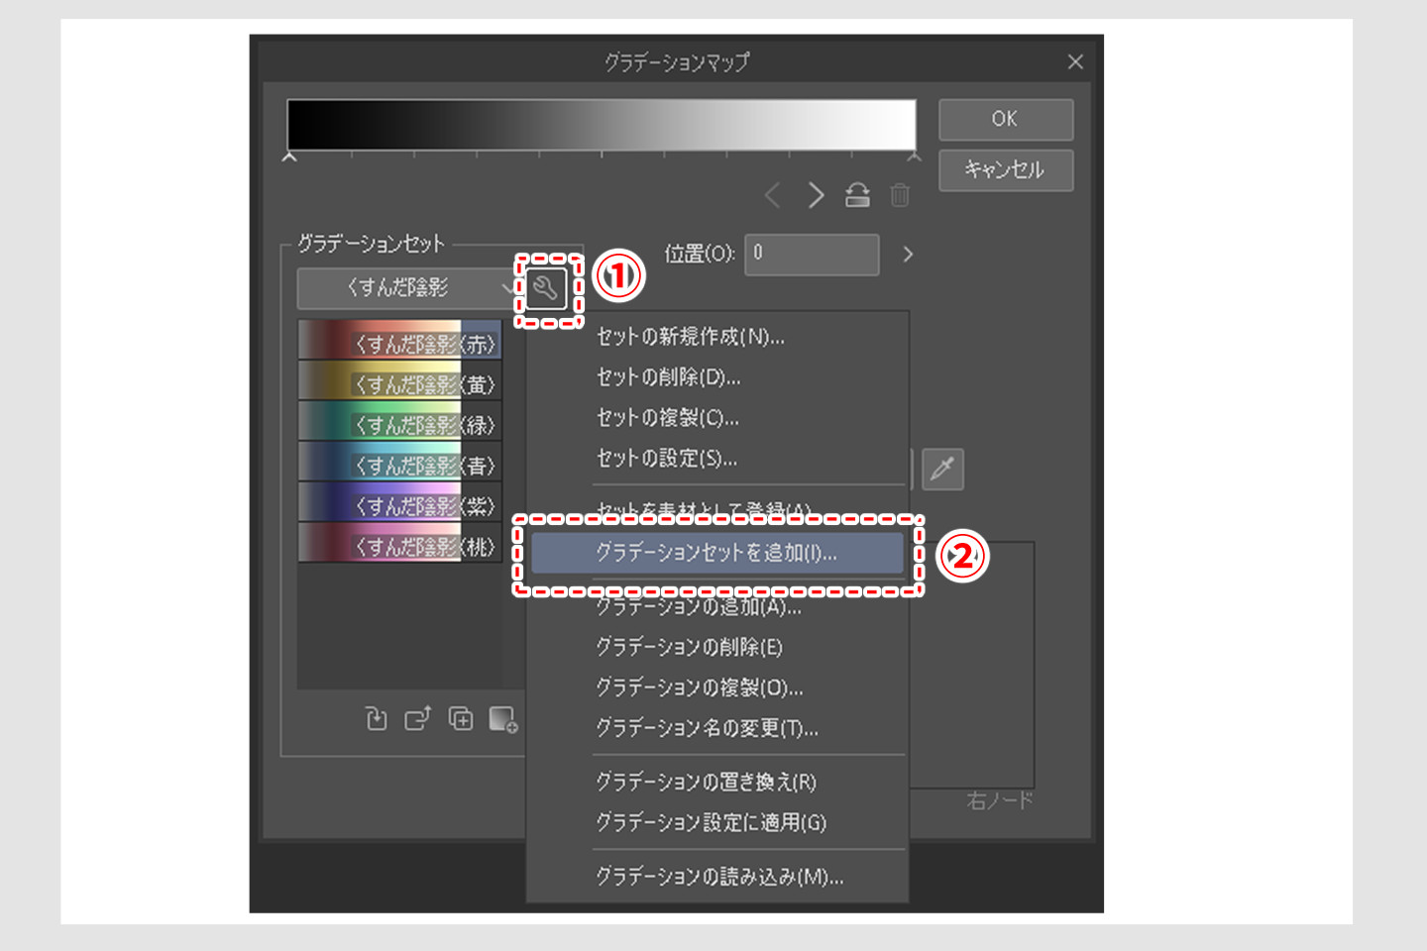Select the eyedropper to pick a color

pyautogui.click(x=942, y=468)
